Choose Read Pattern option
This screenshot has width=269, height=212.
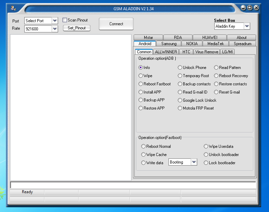tap(216, 68)
